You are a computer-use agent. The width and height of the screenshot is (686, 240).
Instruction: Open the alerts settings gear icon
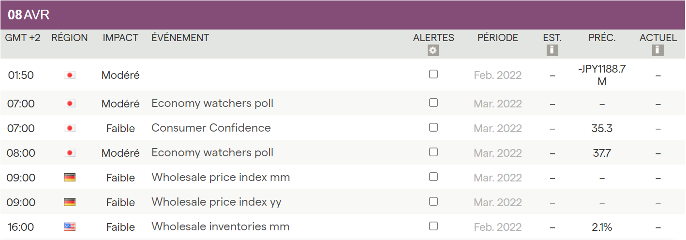click(433, 50)
